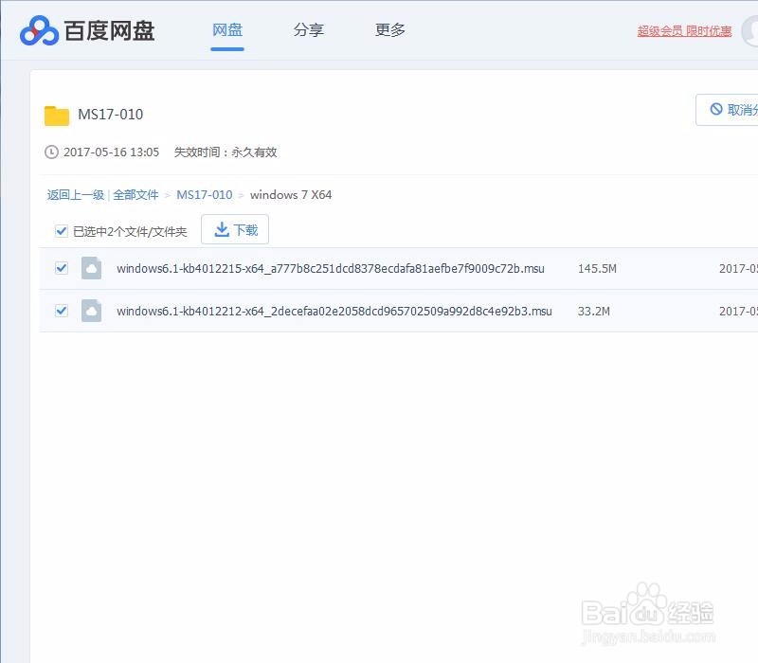
Task: Uncheck the select-all files checkbox
Action: point(60,230)
